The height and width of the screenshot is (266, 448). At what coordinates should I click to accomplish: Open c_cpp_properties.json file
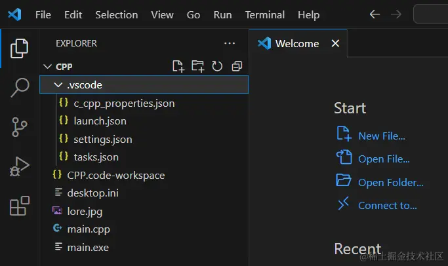(144, 104)
